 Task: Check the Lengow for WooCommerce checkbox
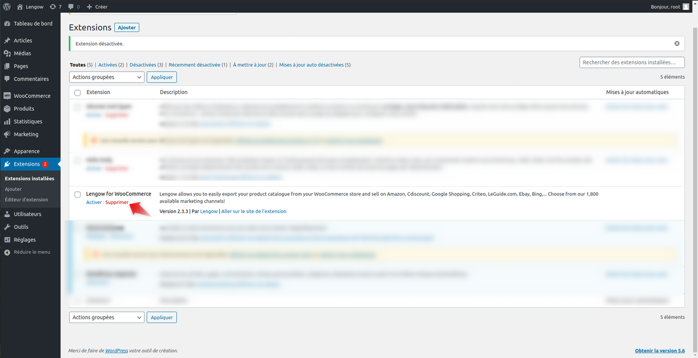coord(77,194)
